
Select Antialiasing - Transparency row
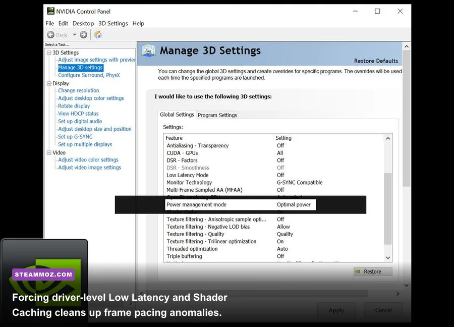point(273,145)
